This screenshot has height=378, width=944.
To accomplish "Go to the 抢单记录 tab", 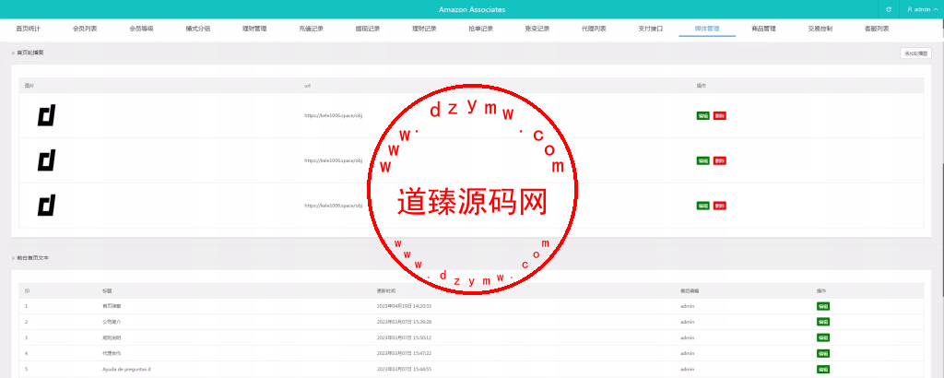I will (480, 29).
